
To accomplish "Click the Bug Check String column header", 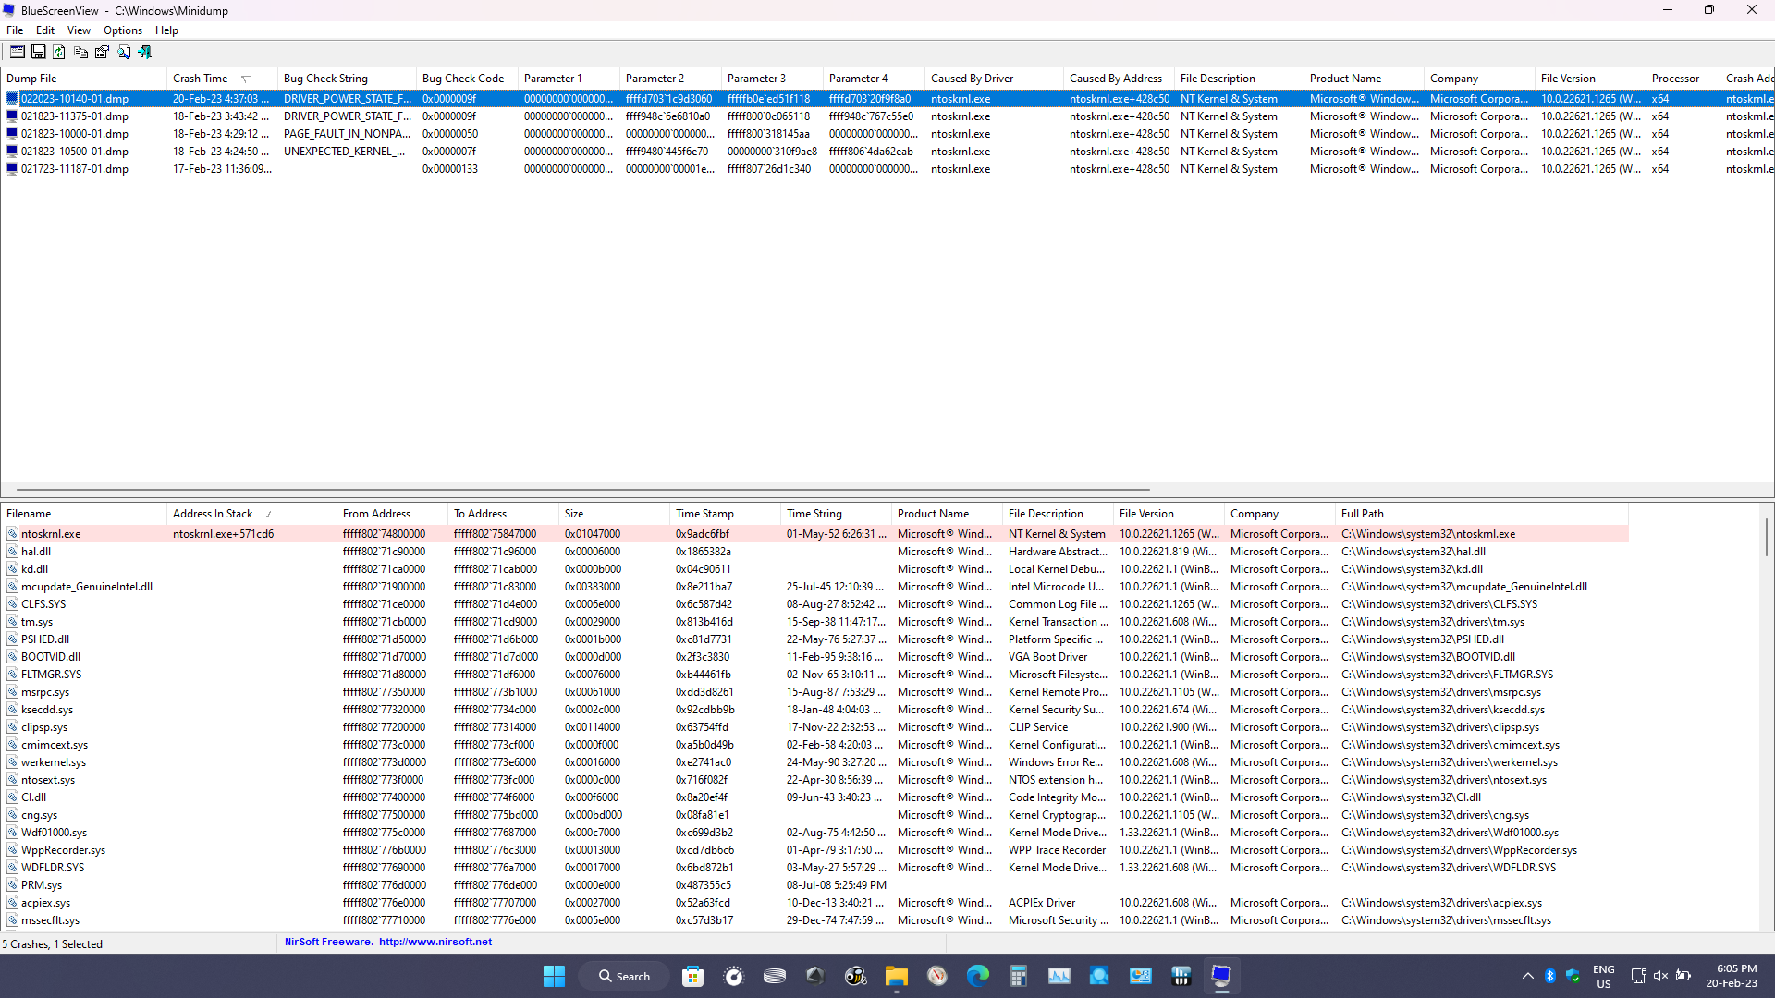I will pyautogui.click(x=325, y=79).
